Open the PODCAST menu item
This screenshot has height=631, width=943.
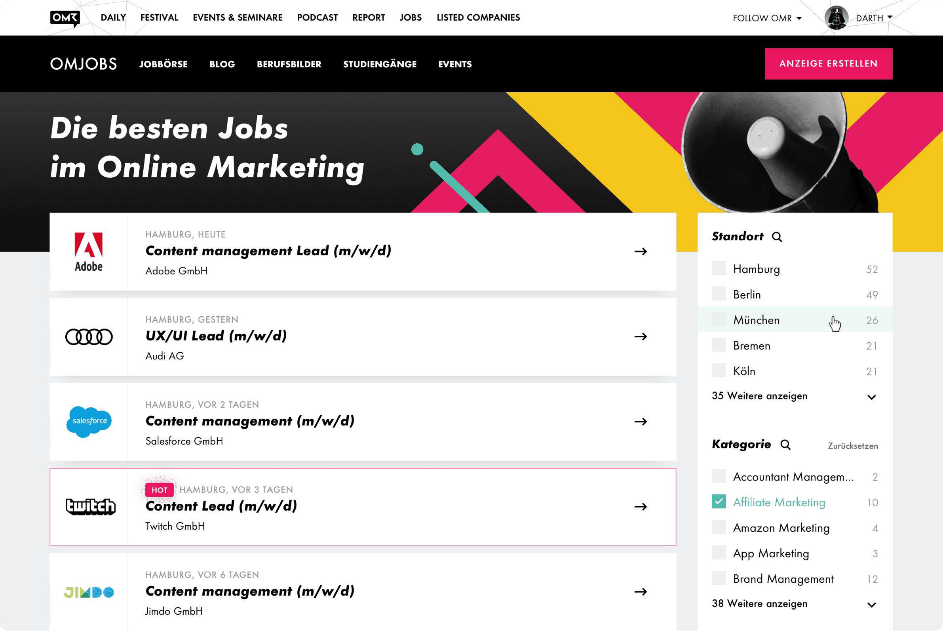tap(317, 17)
